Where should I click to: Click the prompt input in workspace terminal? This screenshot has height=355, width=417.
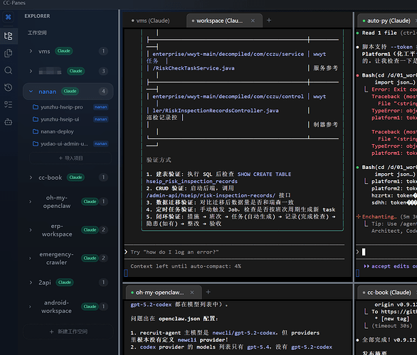[236, 252]
